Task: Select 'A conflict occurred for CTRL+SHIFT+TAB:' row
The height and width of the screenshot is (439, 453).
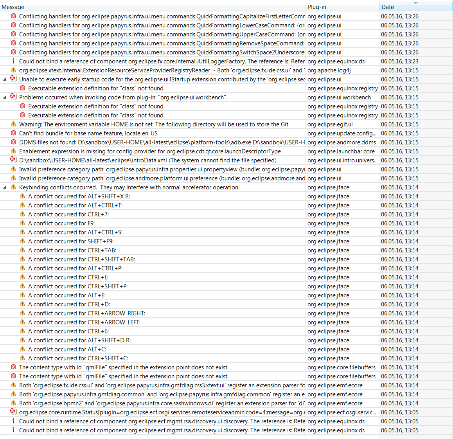Action: pyautogui.click(x=226, y=259)
